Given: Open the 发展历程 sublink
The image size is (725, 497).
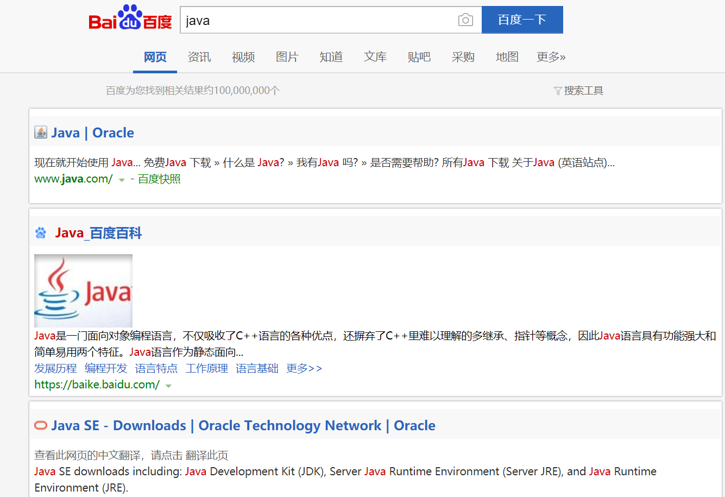Looking at the screenshot, I should [55, 368].
